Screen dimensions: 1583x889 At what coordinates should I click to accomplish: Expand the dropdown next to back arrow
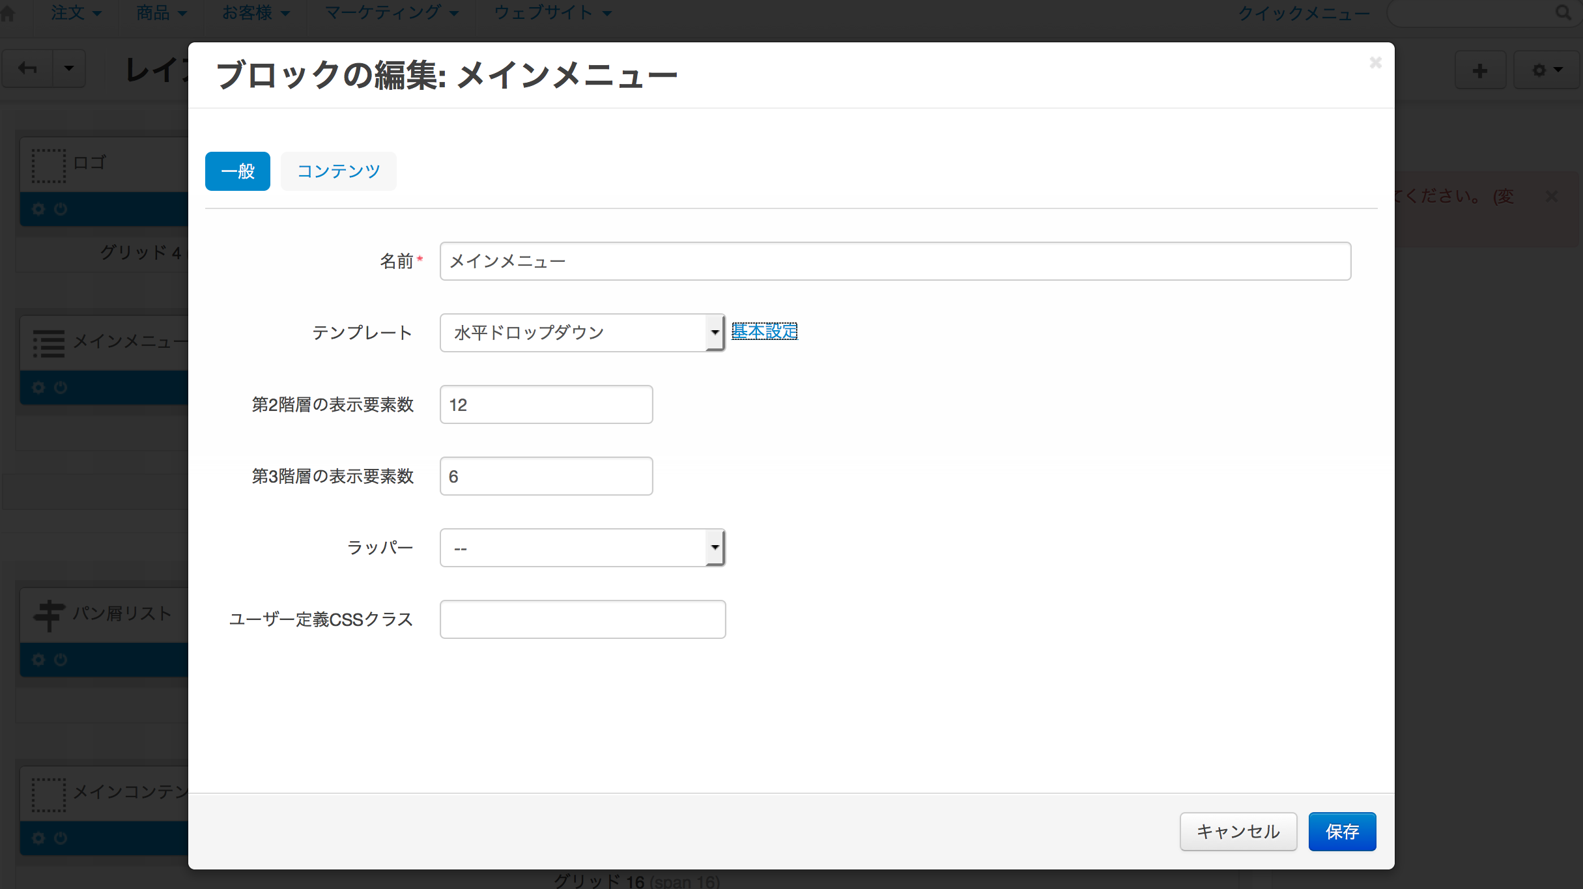click(69, 68)
